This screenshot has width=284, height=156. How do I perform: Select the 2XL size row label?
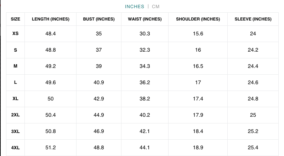click(x=16, y=115)
